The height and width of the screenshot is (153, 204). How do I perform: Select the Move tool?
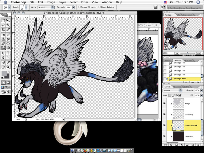(x=8, y=21)
